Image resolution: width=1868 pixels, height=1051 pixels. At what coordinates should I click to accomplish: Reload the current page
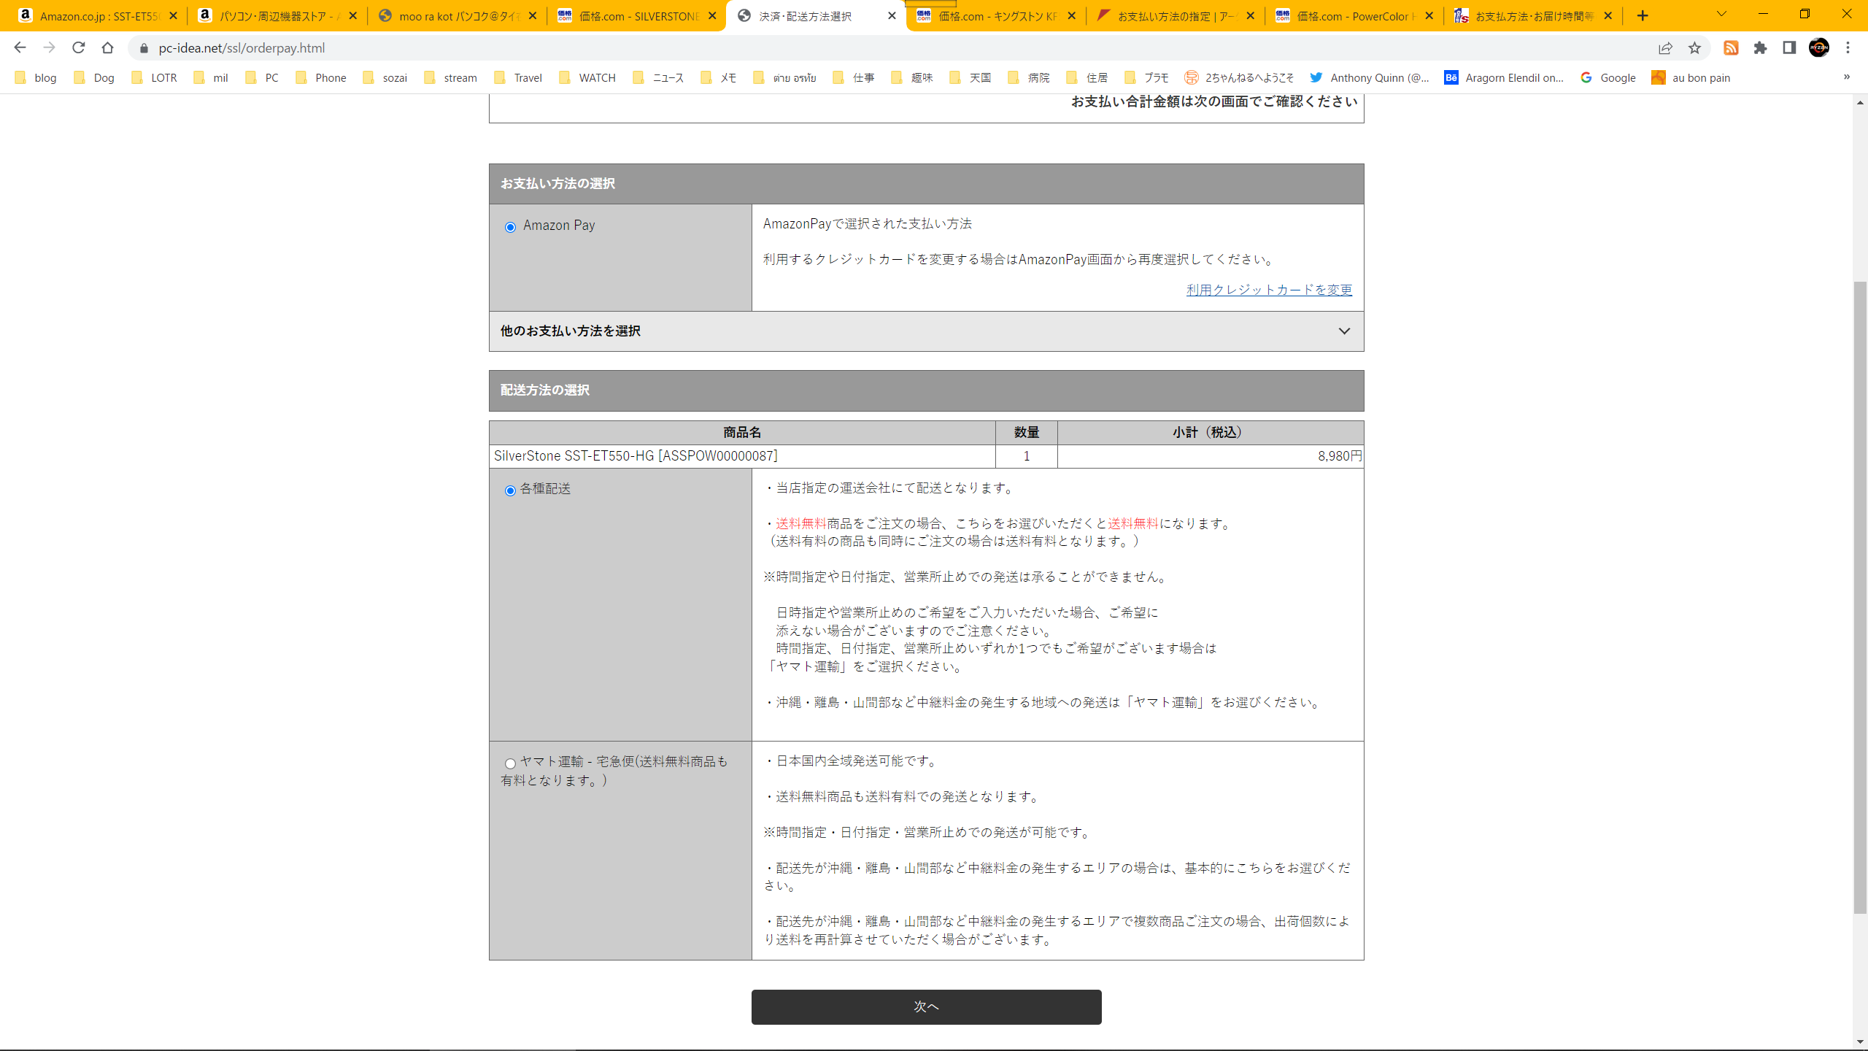click(78, 47)
